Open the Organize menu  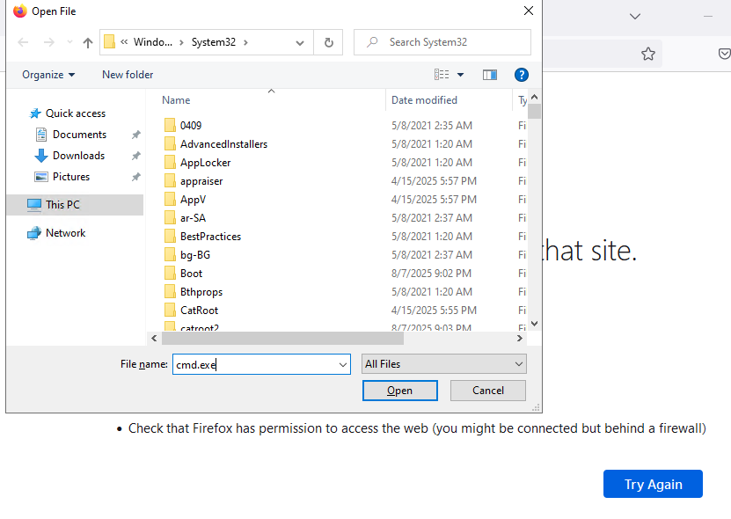48,75
